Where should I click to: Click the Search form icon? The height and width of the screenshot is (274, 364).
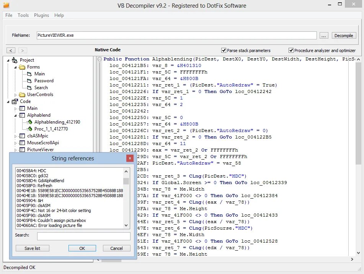click(x=29, y=88)
